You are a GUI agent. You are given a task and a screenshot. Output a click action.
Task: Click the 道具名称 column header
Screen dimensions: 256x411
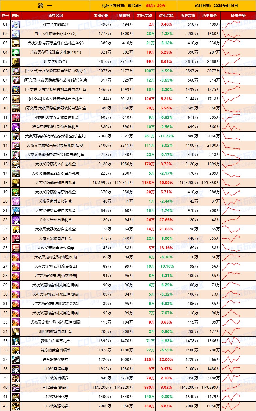click(x=56, y=16)
